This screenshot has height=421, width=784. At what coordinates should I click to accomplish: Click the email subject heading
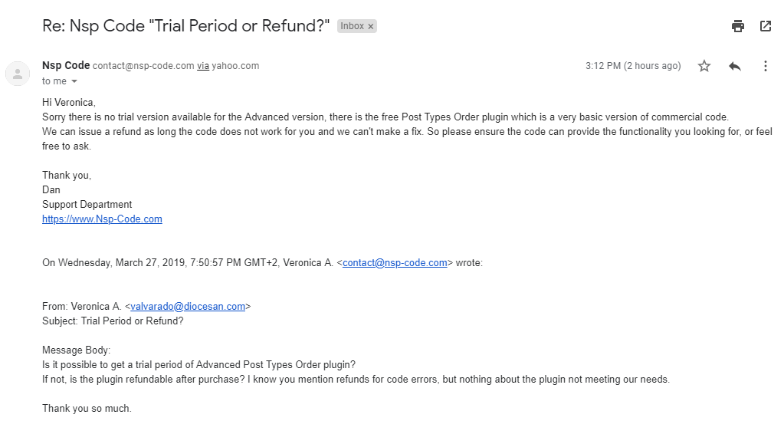(186, 26)
